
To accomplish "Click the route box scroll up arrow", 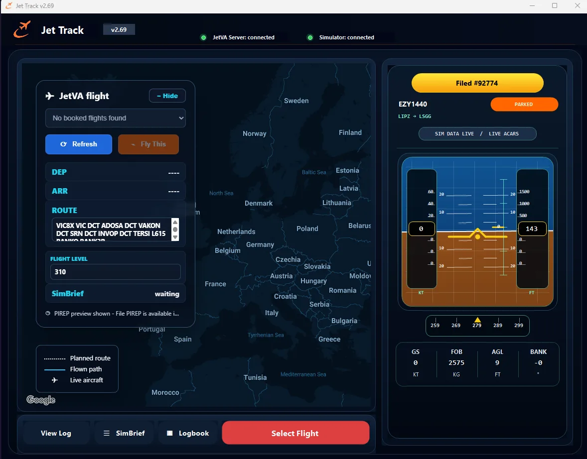I will point(175,222).
